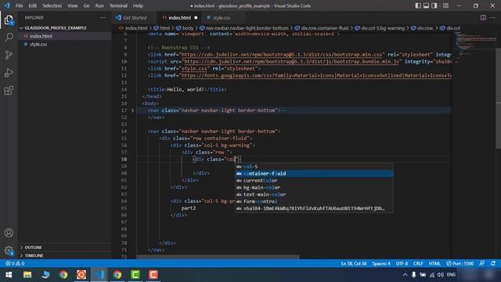The height and width of the screenshot is (282, 501).
Task: Switch to the Get Started tab
Action: tap(135, 17)
